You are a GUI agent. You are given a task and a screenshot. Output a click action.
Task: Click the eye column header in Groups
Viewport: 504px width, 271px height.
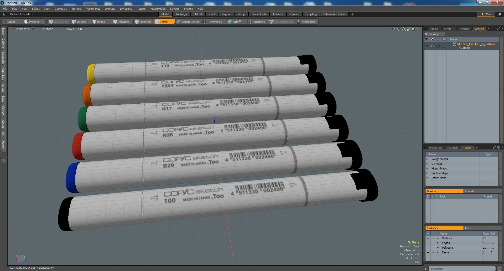tap(427, 39)
